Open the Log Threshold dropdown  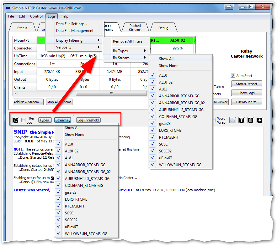coord(88,120)
